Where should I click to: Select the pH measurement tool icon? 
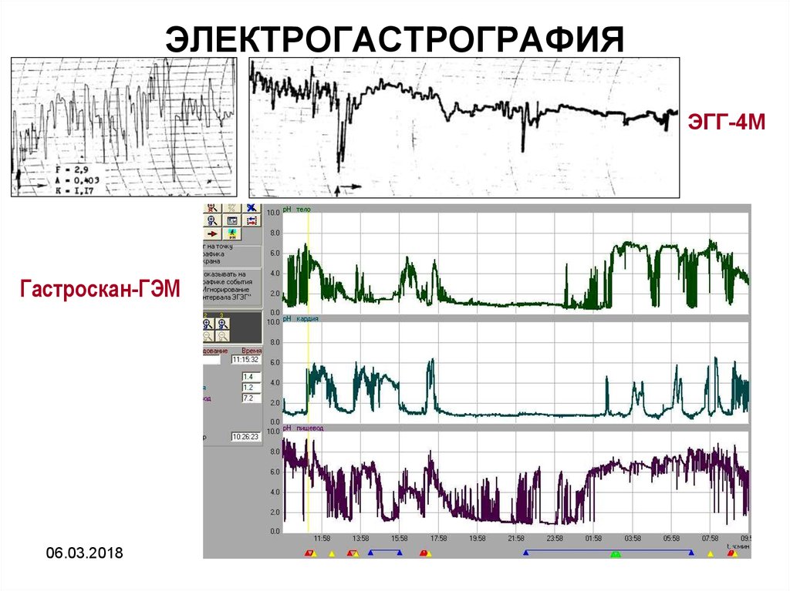pos(231,233)
